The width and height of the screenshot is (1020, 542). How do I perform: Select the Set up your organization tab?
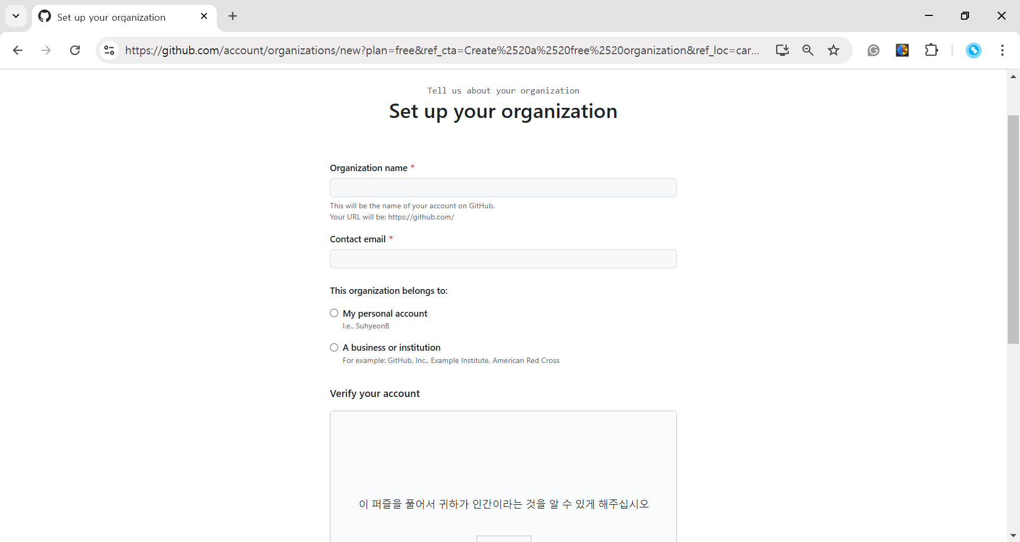coord(124,18)
